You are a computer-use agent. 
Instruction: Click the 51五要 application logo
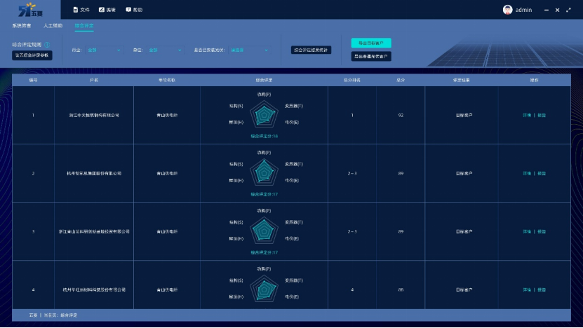[x=30, y=10]
